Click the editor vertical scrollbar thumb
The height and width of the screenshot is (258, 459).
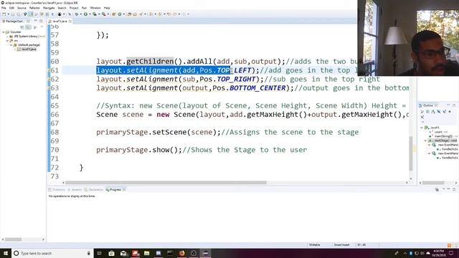(x=411, y=153)
